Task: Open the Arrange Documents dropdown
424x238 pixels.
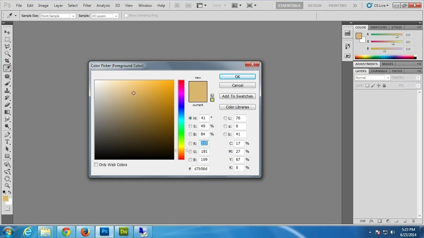Action: (237, 5)
